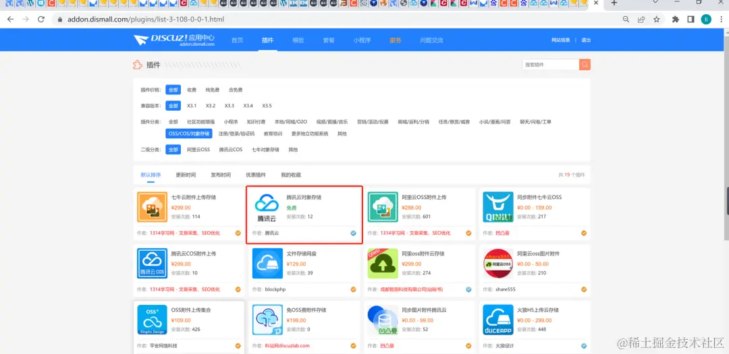Click the Discuz! 应用中心 logo
This screenshot has width=729, height=354.
click(x=174, y=40)
